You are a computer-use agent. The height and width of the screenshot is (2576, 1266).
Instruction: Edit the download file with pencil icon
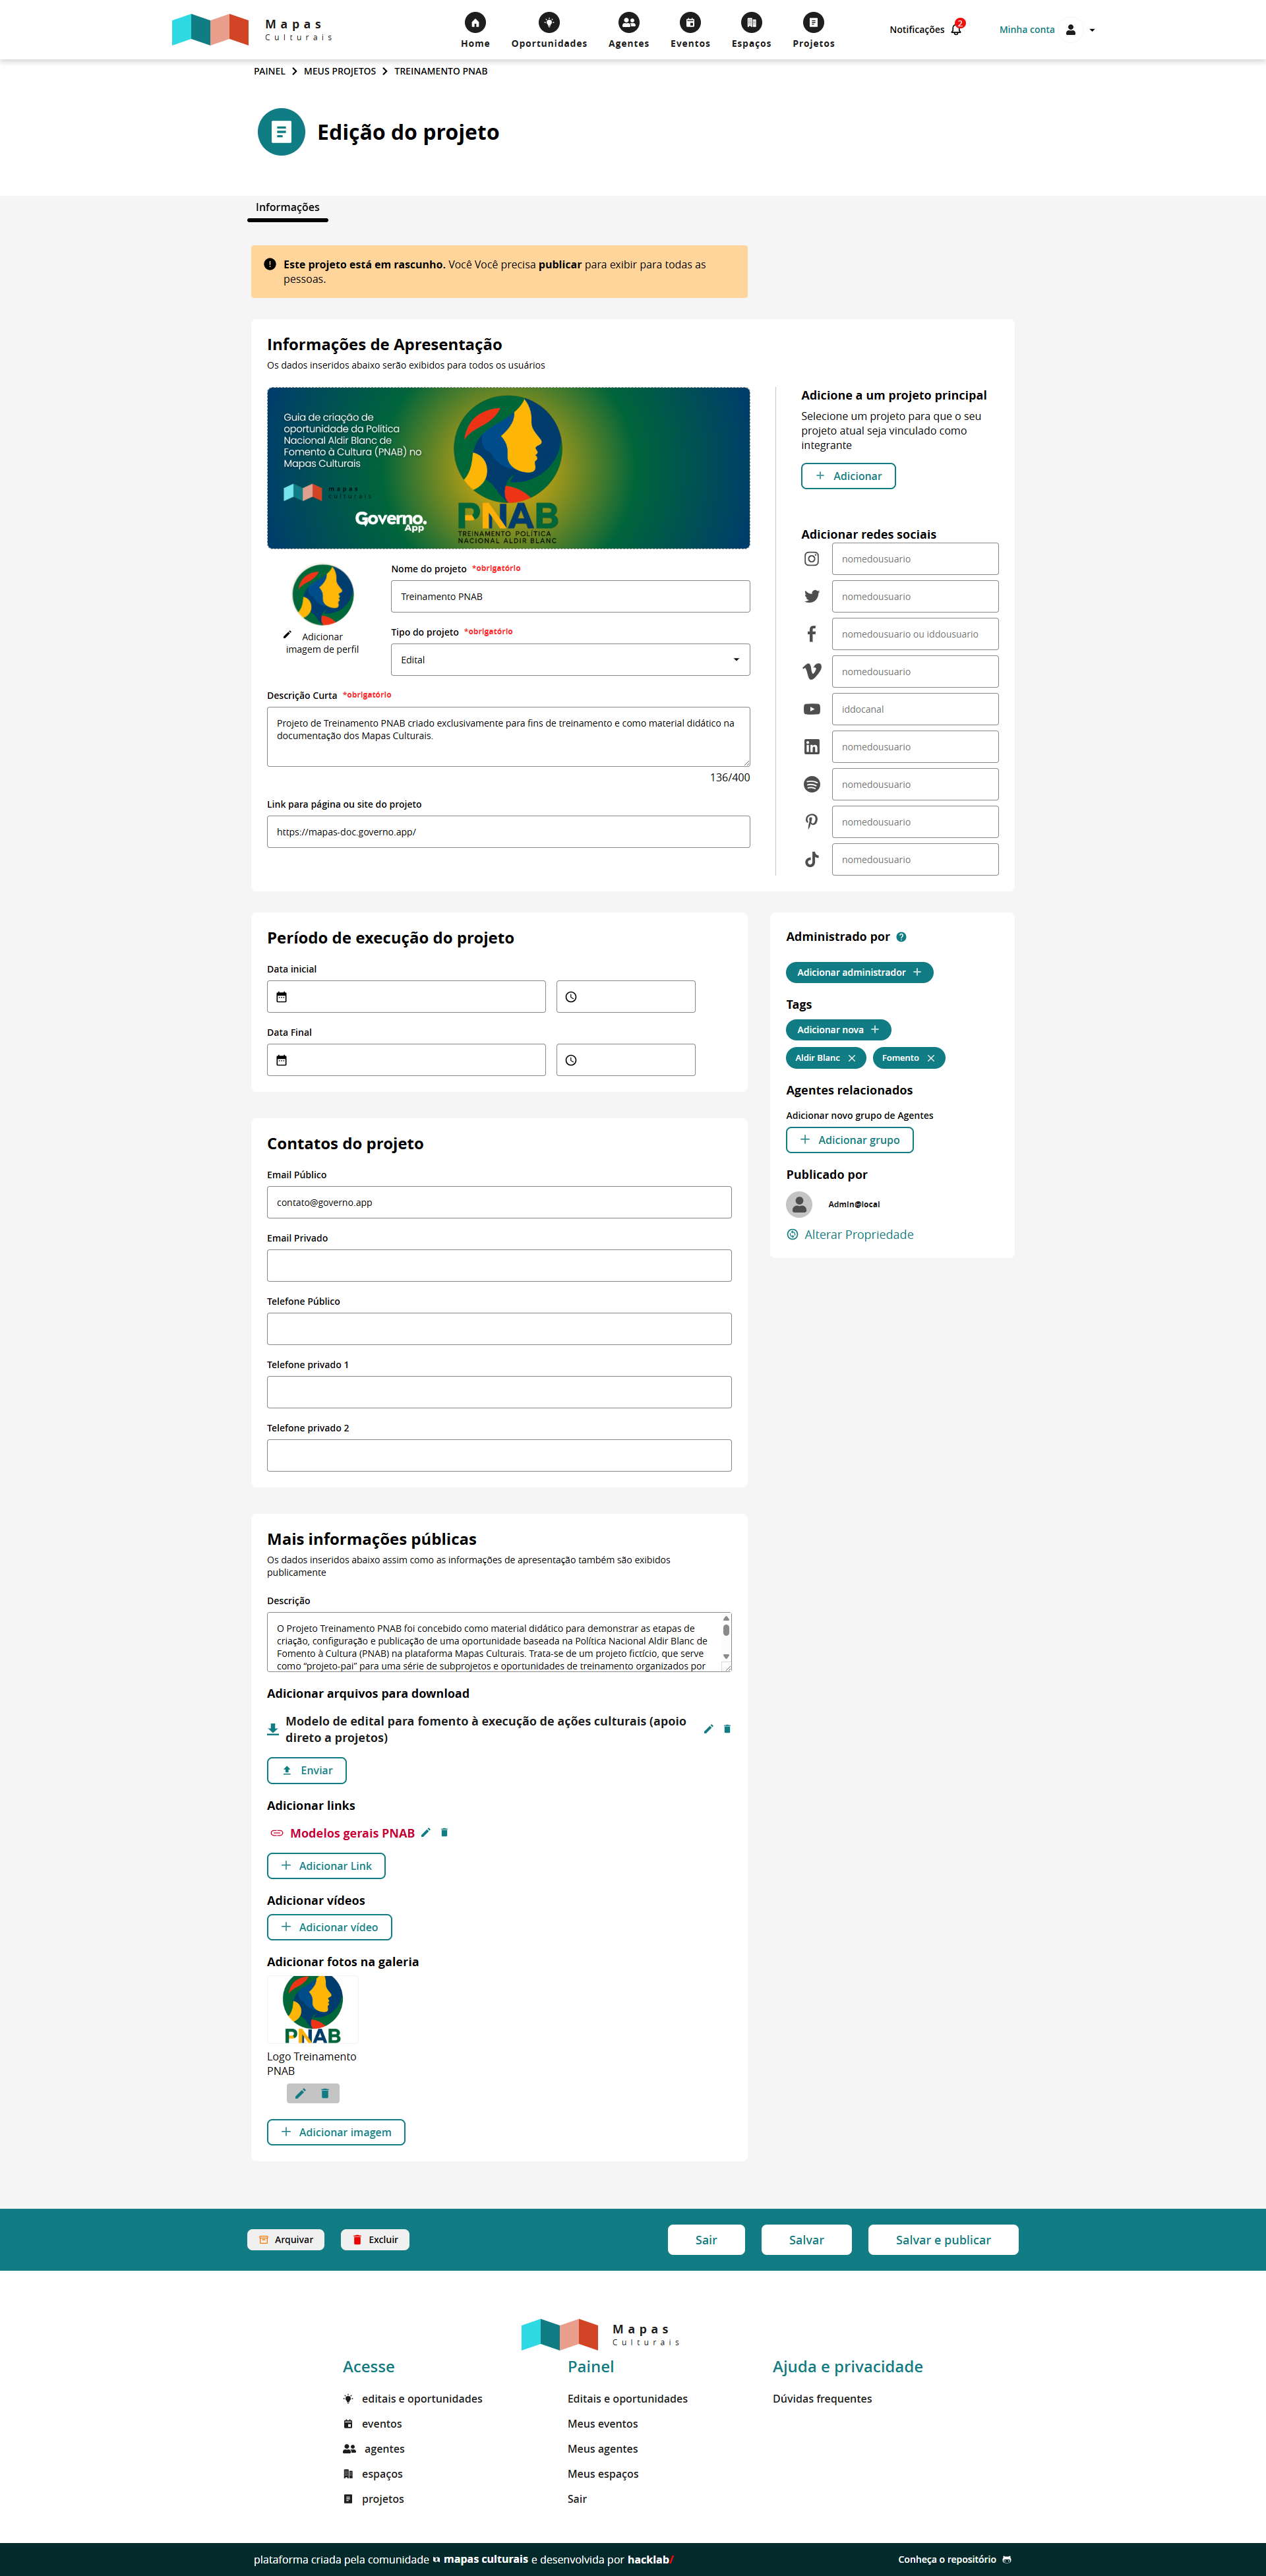pyautogui.click(x=708, y=1729)
